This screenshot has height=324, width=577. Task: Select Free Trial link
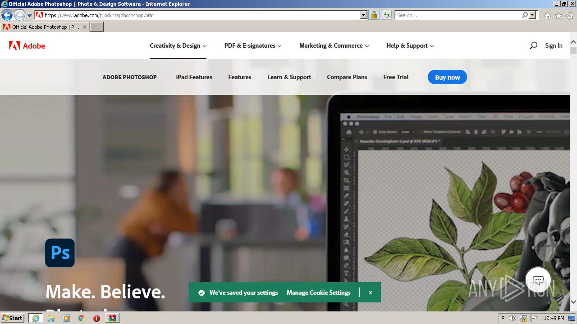coord(396,77)
